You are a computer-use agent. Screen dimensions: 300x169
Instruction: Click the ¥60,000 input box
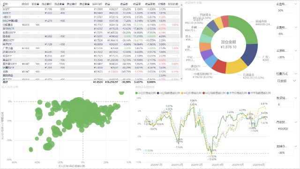pos(285,129)
